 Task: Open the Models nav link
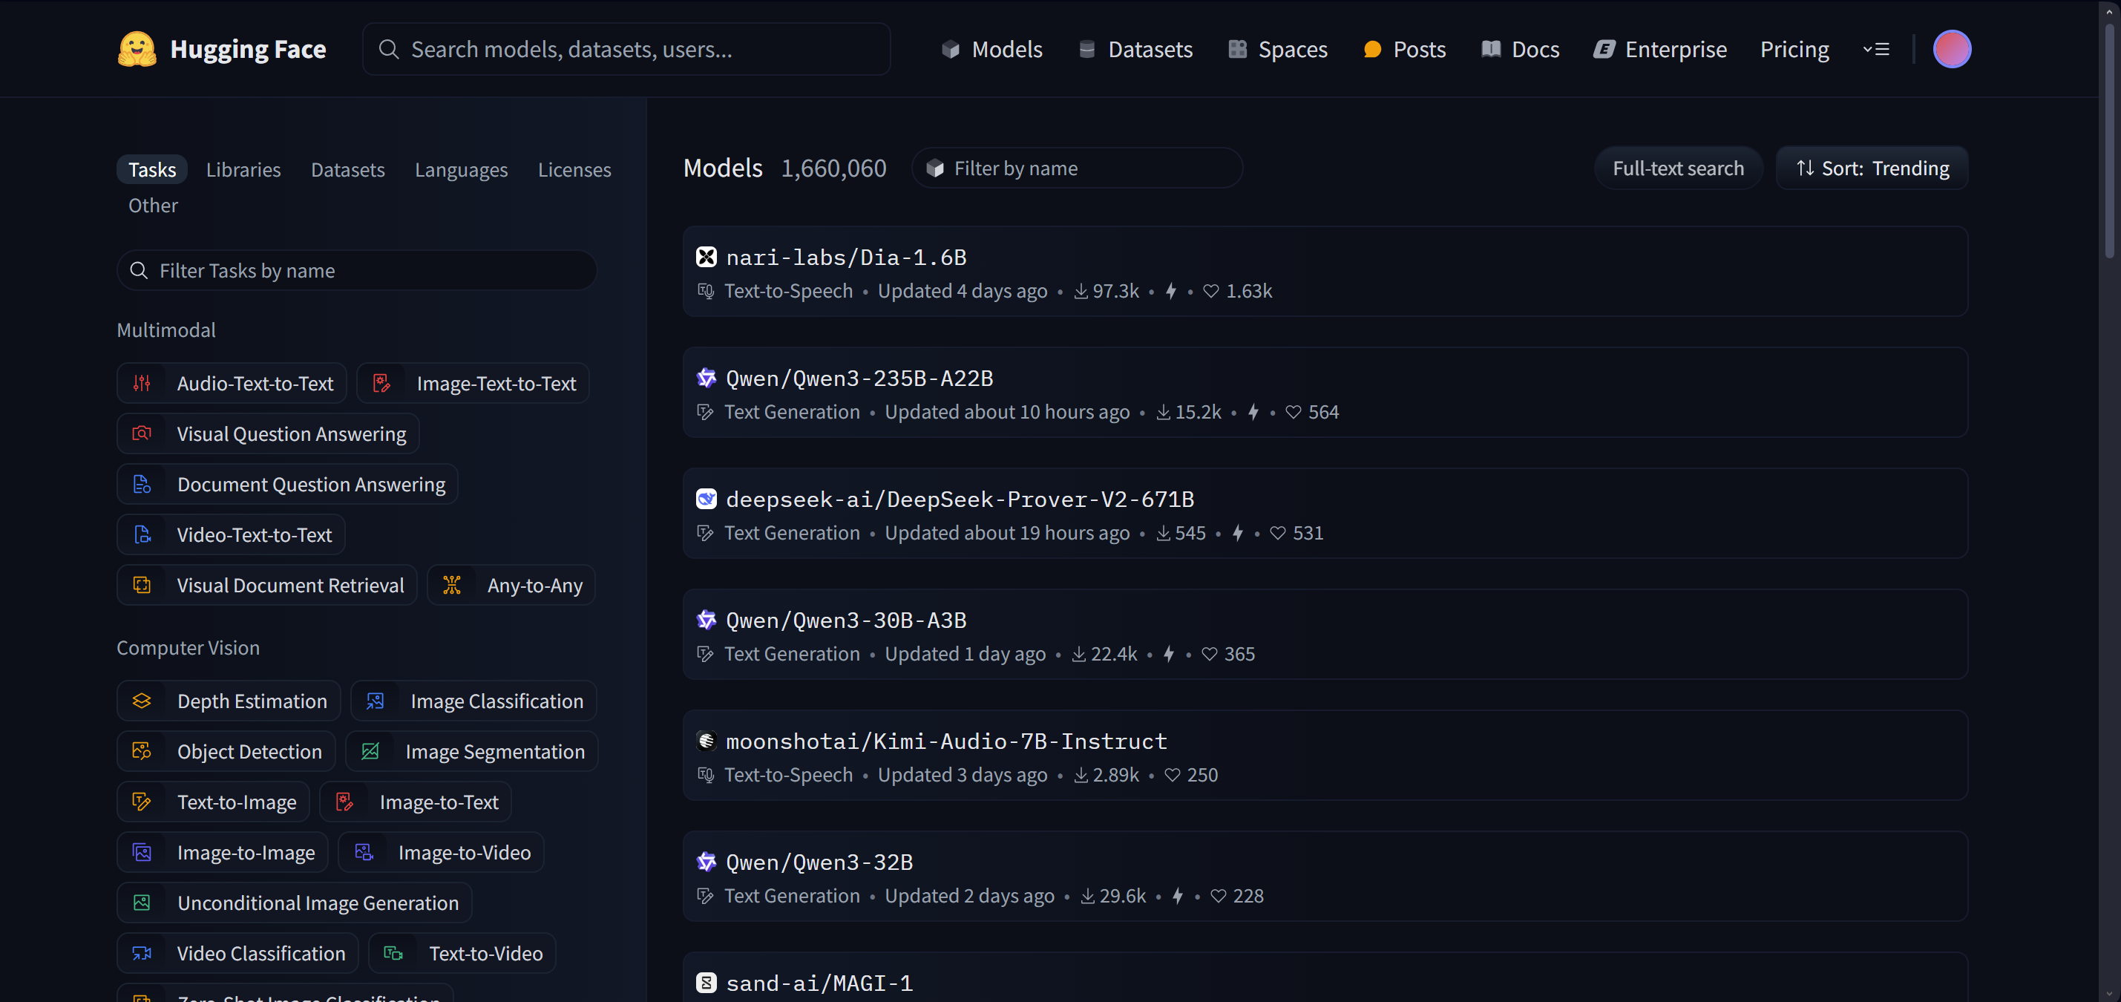click(x=991, y=50)
